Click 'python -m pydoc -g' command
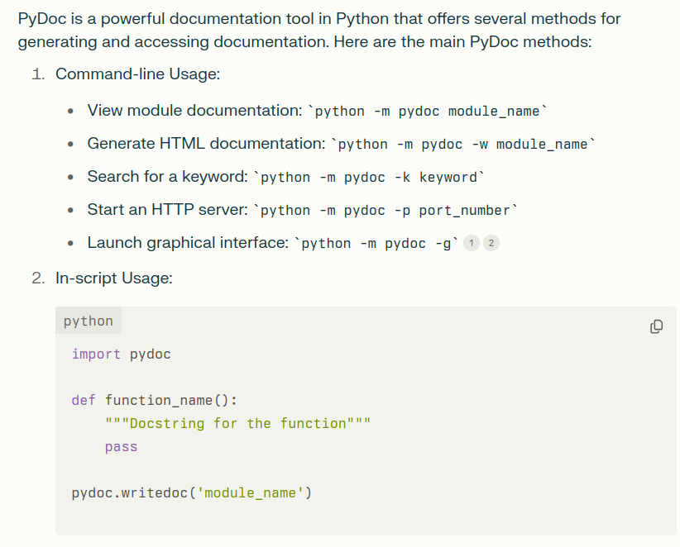This screenshot has height=547, width=680. (376, 244)
